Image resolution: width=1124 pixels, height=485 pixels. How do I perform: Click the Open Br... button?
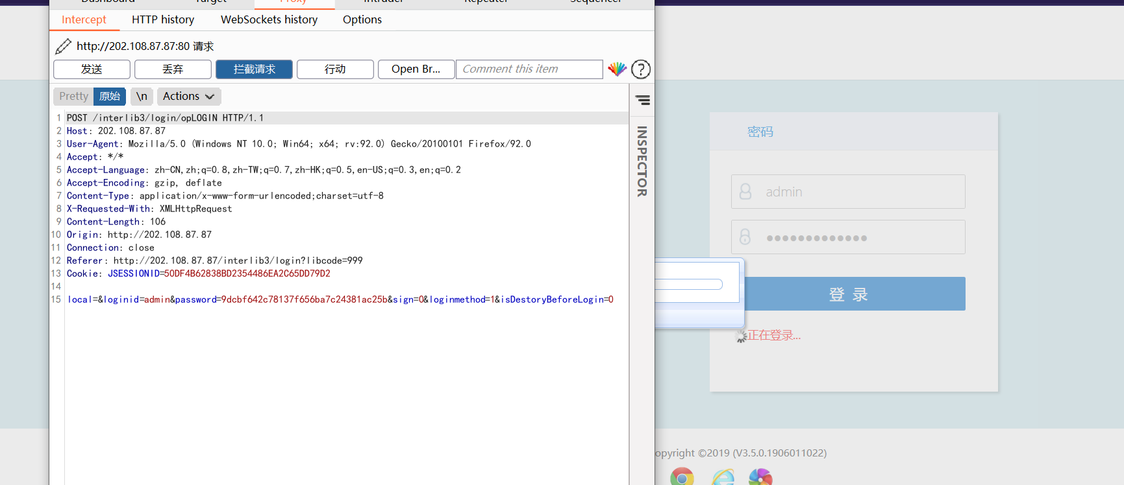[416, 69]
